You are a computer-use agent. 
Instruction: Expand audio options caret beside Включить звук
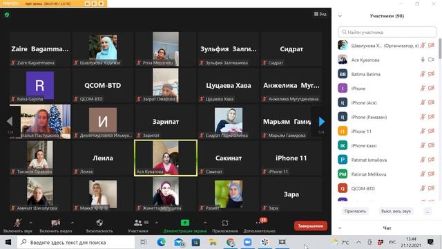pos(30,223)
